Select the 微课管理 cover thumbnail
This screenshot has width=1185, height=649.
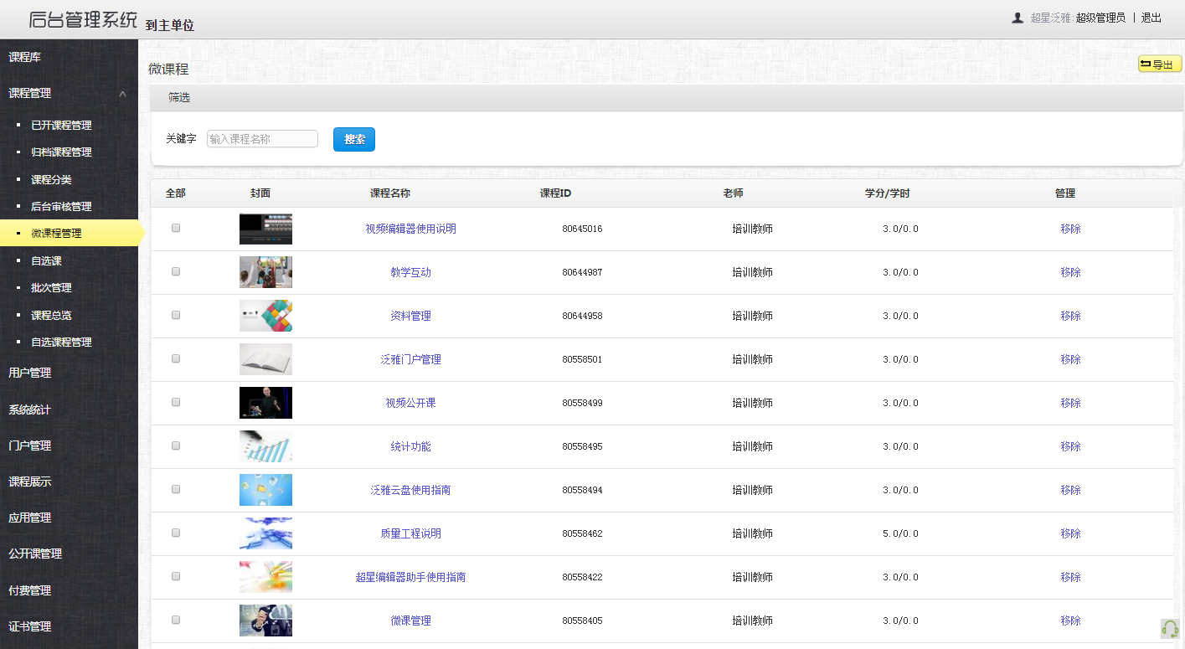point(265,620)
